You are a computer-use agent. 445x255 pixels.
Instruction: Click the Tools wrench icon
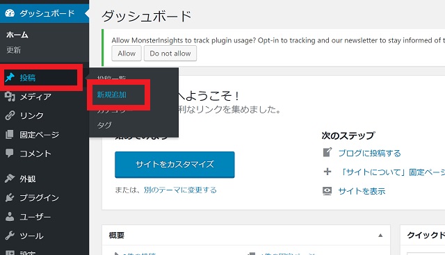coord(10,236)
